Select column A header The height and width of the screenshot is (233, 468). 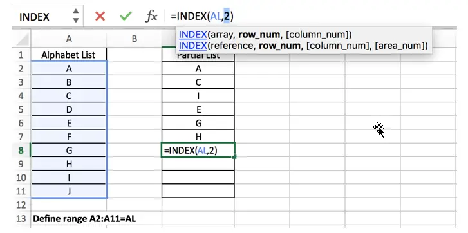(x=69, y=39)
